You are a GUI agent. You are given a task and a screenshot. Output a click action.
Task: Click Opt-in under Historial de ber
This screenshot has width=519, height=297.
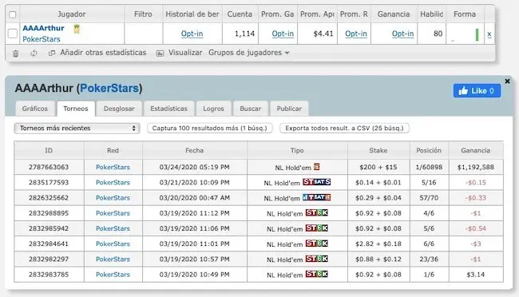(192, 34)
